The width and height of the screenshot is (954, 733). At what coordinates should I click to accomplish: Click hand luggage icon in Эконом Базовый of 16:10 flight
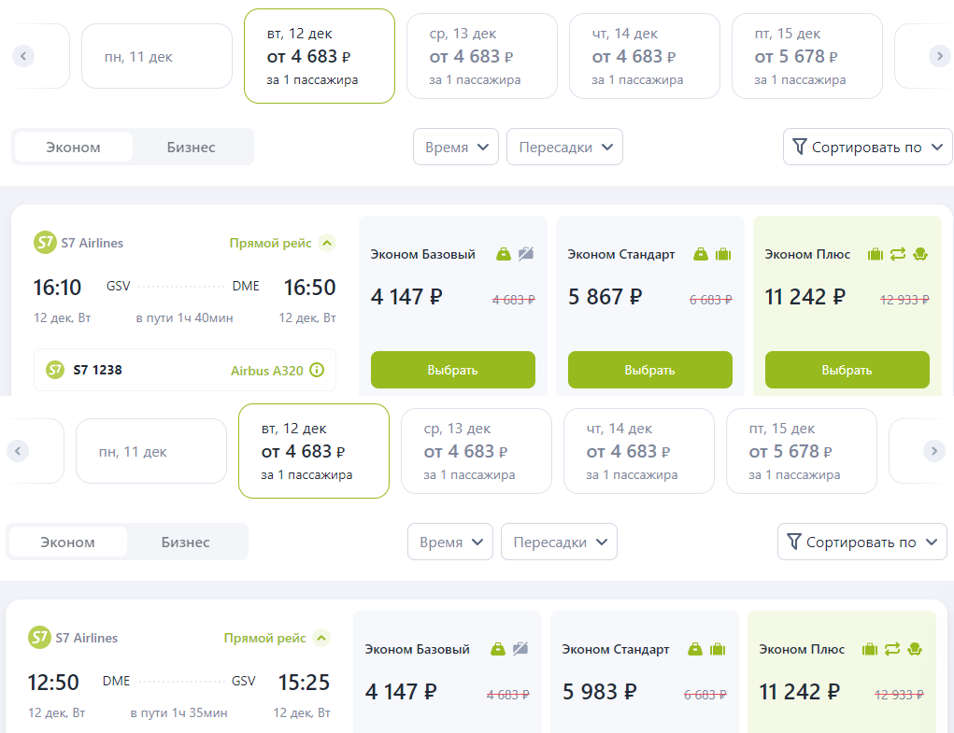click(503, 254)
